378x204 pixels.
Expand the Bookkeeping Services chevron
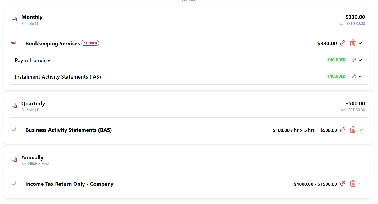click(x=360, y=43)
